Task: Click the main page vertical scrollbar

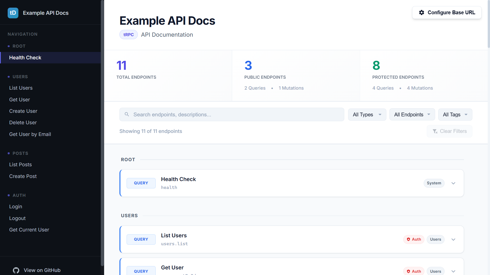Action: (x=488, y=24)
